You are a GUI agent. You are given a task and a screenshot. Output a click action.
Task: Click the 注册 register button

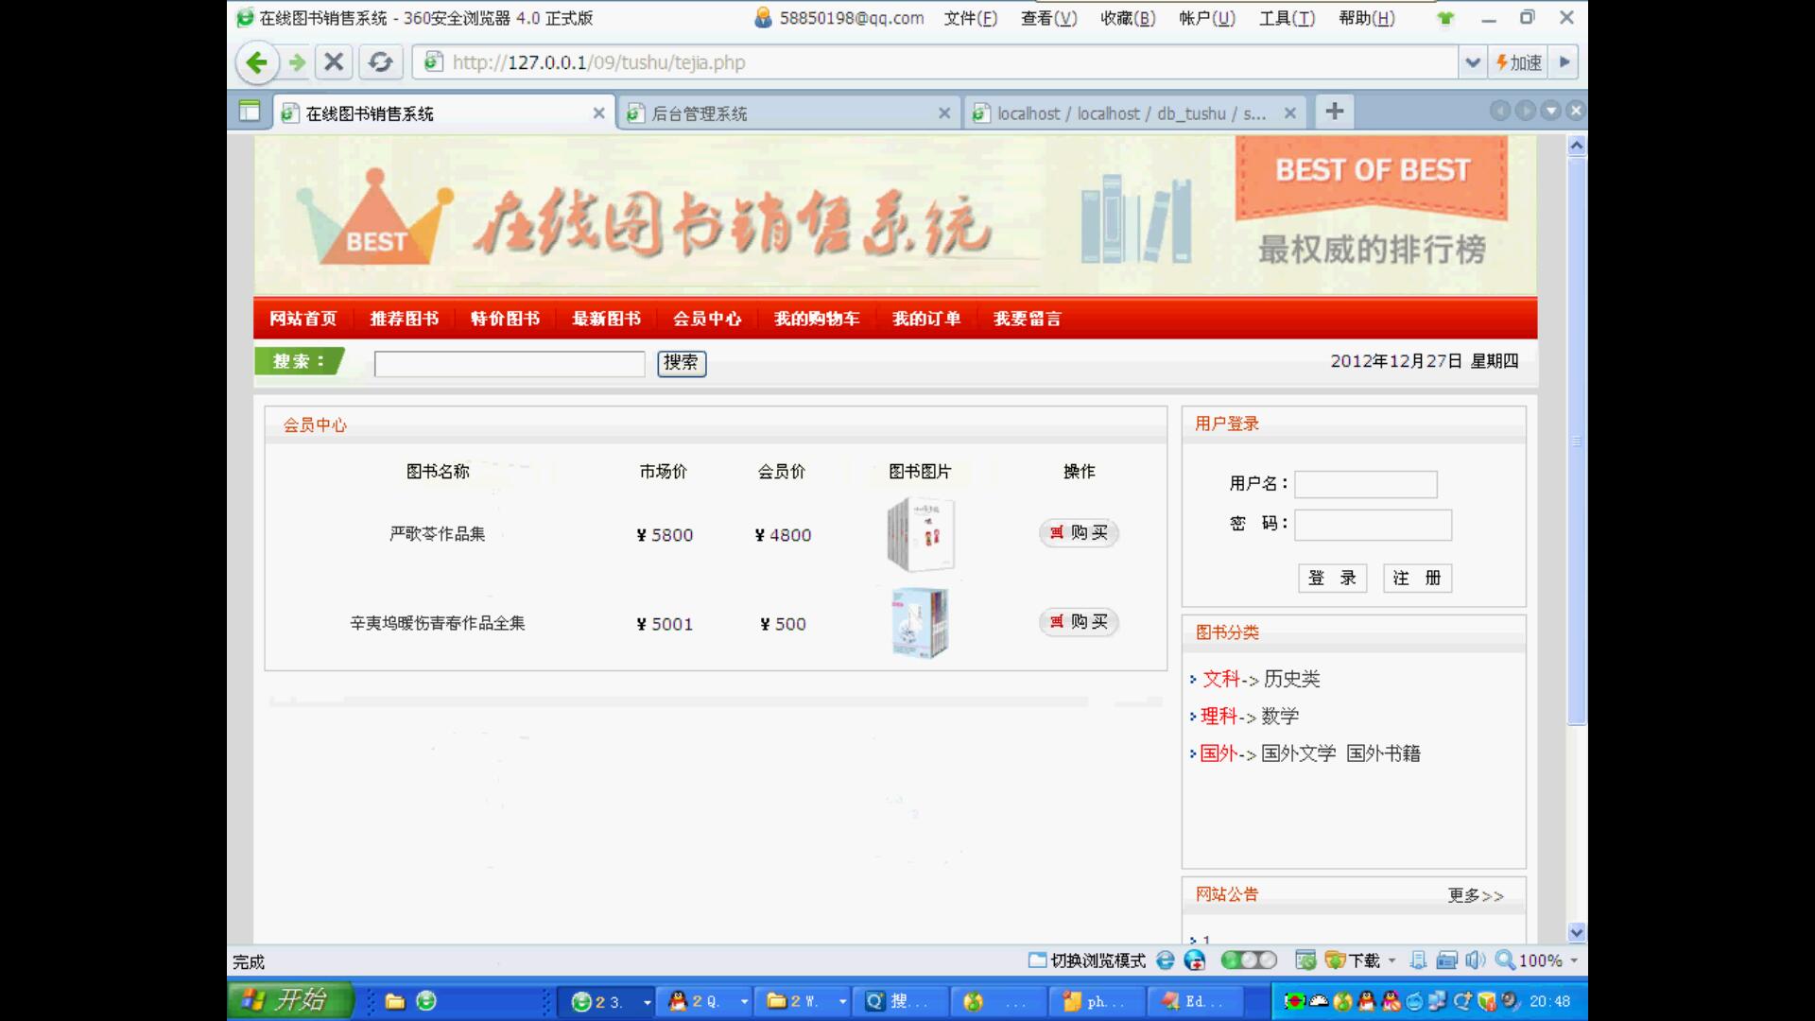click(x=1417, y=578)
